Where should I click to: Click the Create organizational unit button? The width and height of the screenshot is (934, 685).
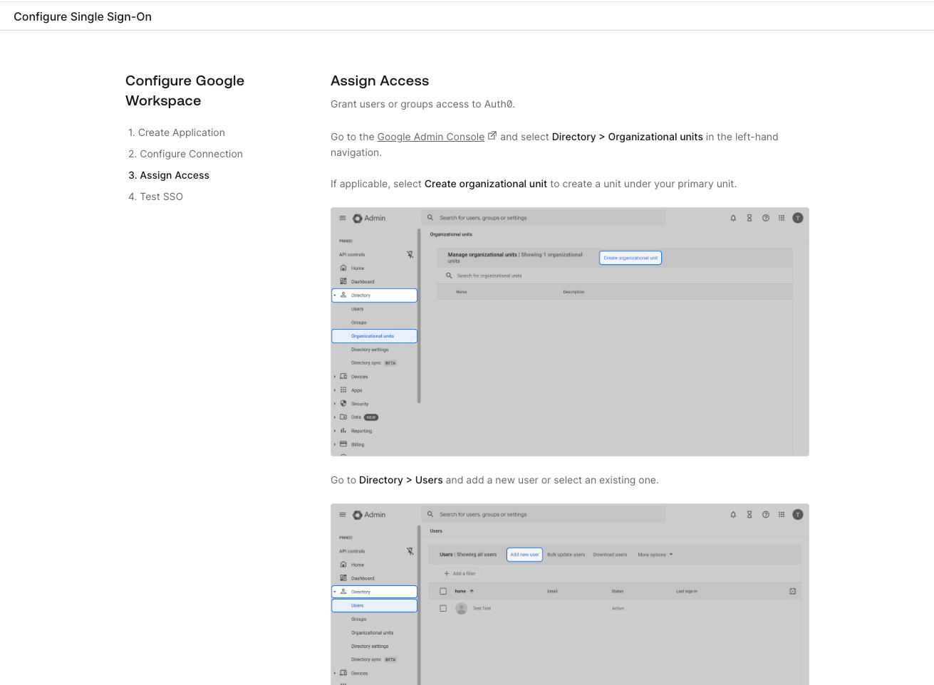pos(631,258)
